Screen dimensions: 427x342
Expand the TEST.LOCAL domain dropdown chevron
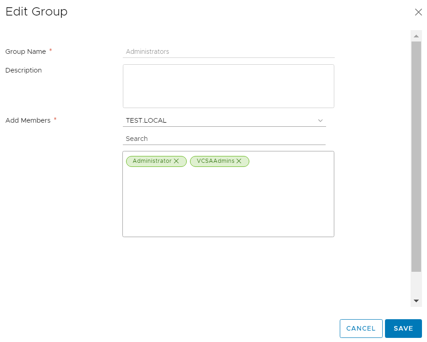[x=320, y=120]
